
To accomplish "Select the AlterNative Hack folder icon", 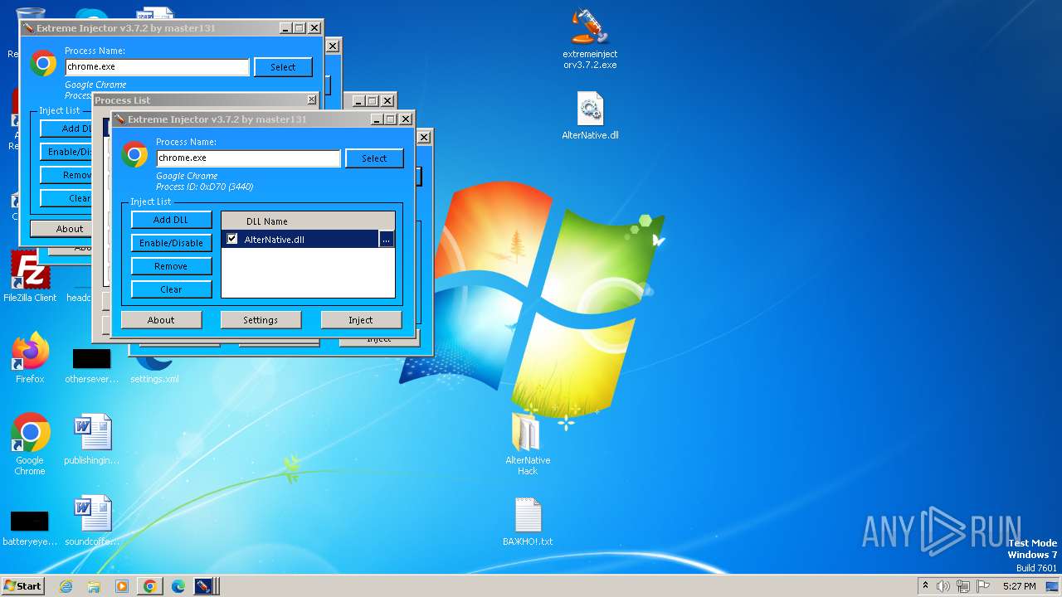I will [528, 444].
